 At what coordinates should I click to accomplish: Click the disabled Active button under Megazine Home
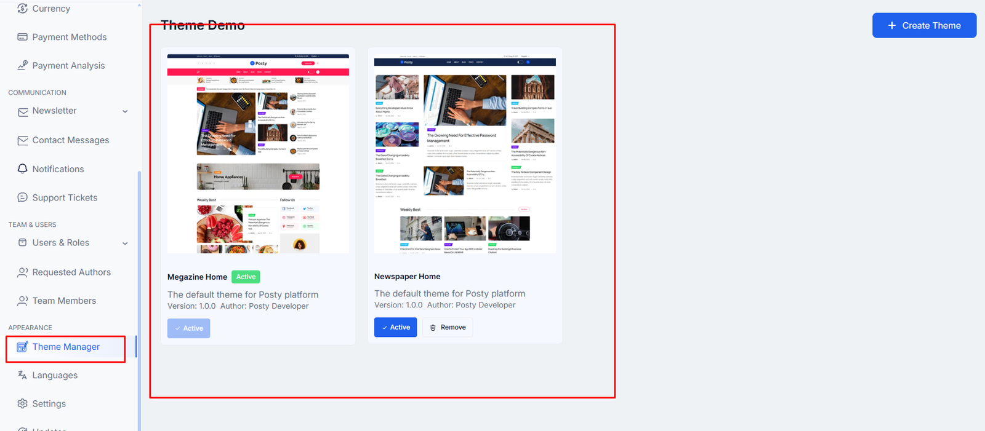click(188, 328)
